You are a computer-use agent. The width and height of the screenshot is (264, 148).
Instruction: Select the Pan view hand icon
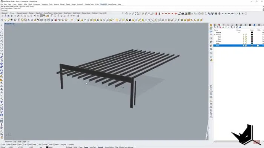click(126, 14)
